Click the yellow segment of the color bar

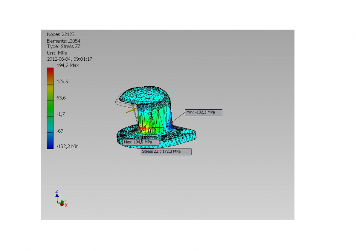tap(50, 91)
